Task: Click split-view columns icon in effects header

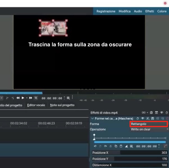Action: point(156,113)
